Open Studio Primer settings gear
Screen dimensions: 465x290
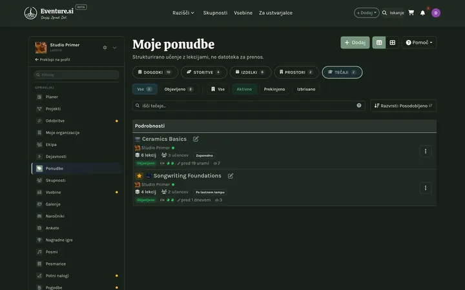(x=105, y=47)
